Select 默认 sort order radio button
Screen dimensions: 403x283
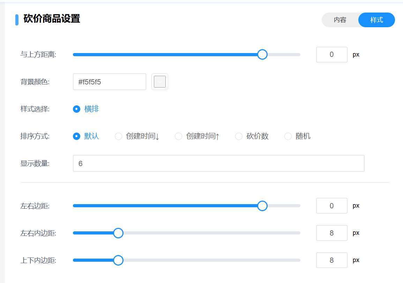(x=77, y=136)
